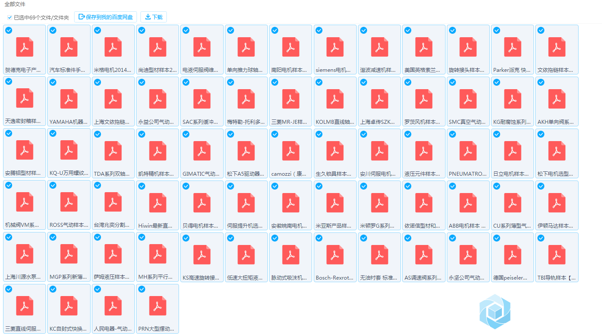The width and height of the screenshot is (602, 335).
Task: Select the KOLMB直线轴 PDF icon
Action: (335, 99)
